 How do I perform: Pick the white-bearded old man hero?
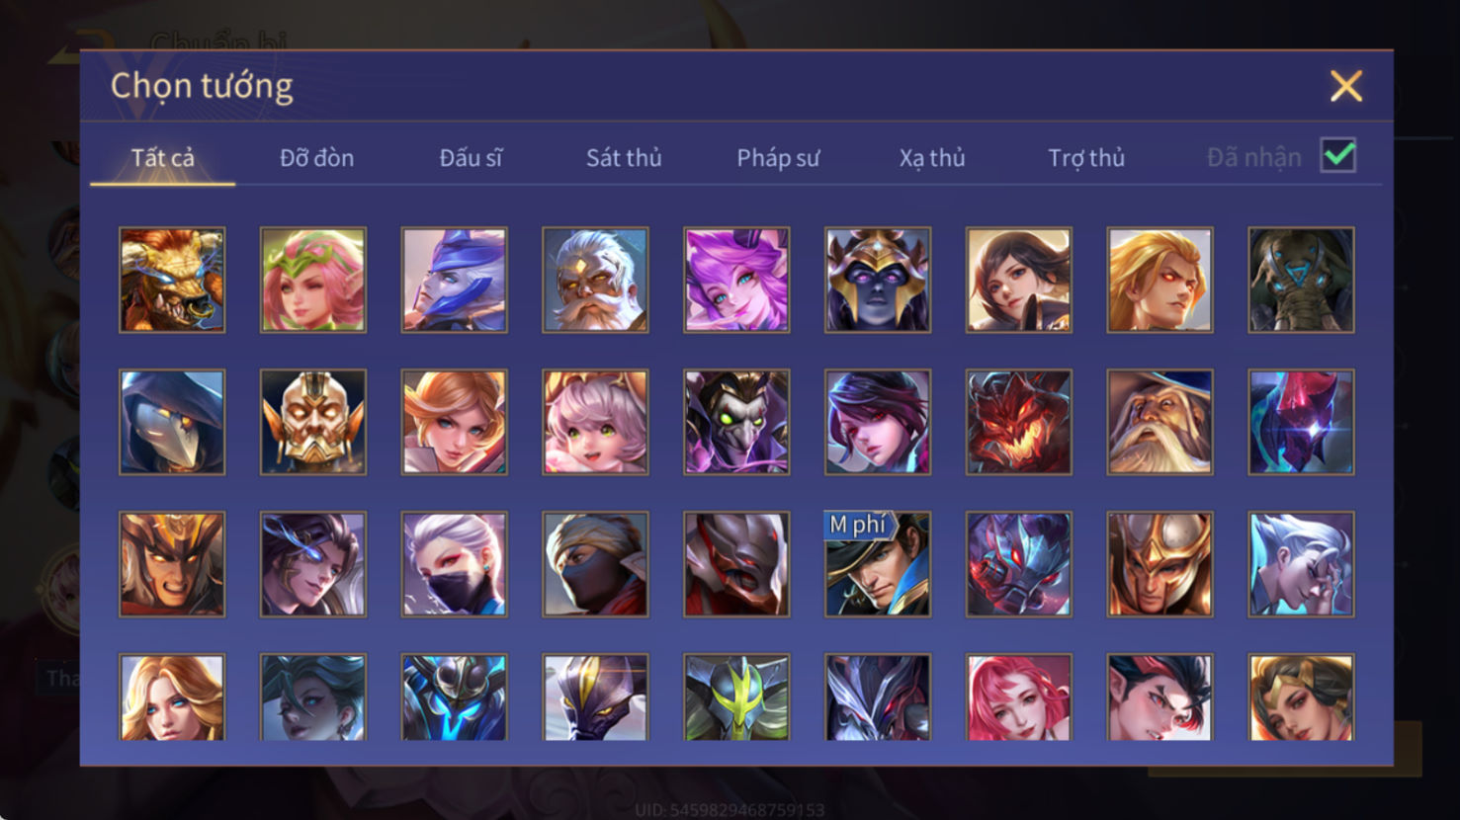pyautogui.click(x=595, y=280)
